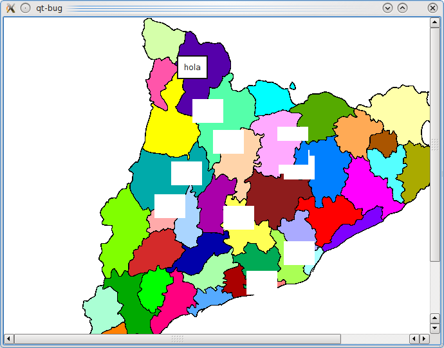
Task: Click the qt-bug title text
Action: point(50,8)
